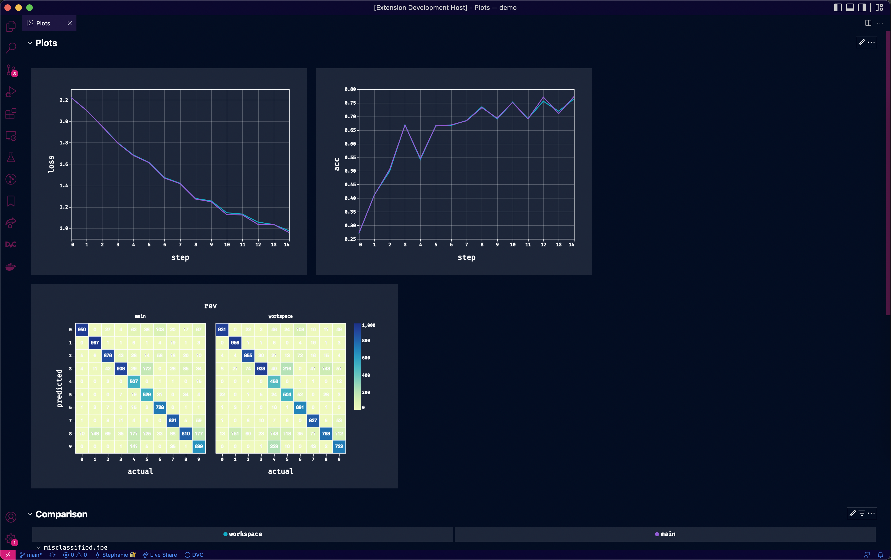This screenshot has height=560, width=891.
Task: Open the Search view in the sidebar
Action: pos(11,47)
